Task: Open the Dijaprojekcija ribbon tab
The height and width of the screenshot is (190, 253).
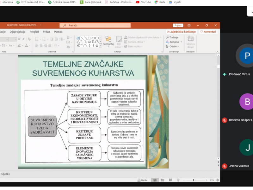Action: [17, 32]
